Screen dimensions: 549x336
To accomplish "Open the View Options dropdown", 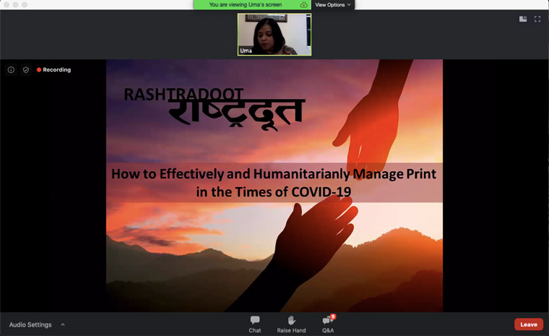I will click(332, 5).
